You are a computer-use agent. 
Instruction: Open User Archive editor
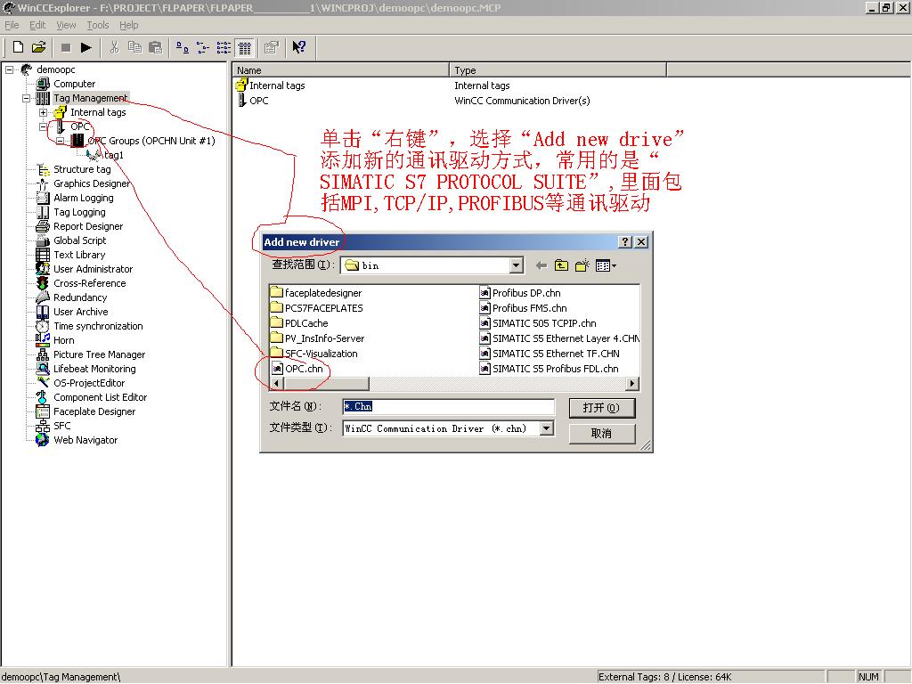(x=81, y=312)
